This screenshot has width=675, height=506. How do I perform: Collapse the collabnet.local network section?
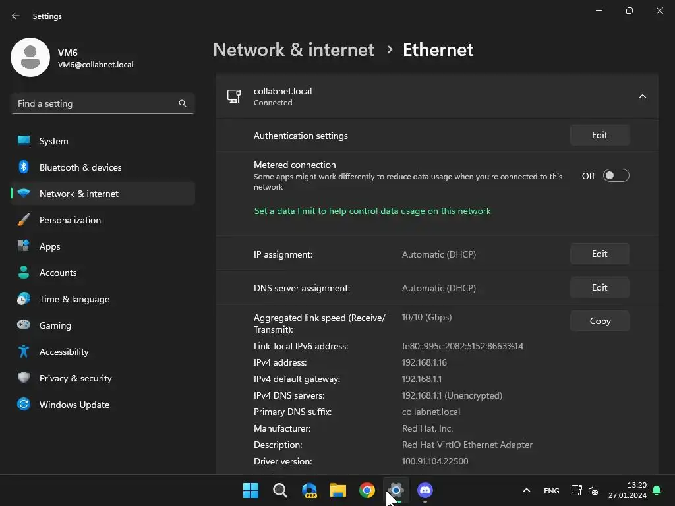(642, 97)
